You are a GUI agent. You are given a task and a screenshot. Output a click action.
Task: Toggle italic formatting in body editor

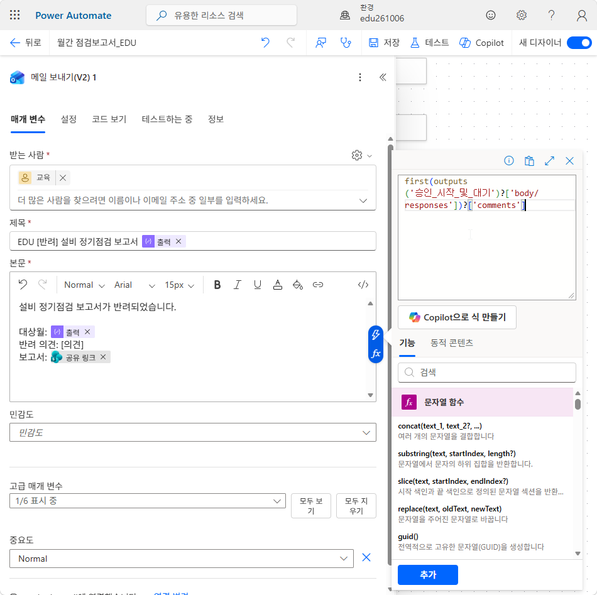click(237, 285)
